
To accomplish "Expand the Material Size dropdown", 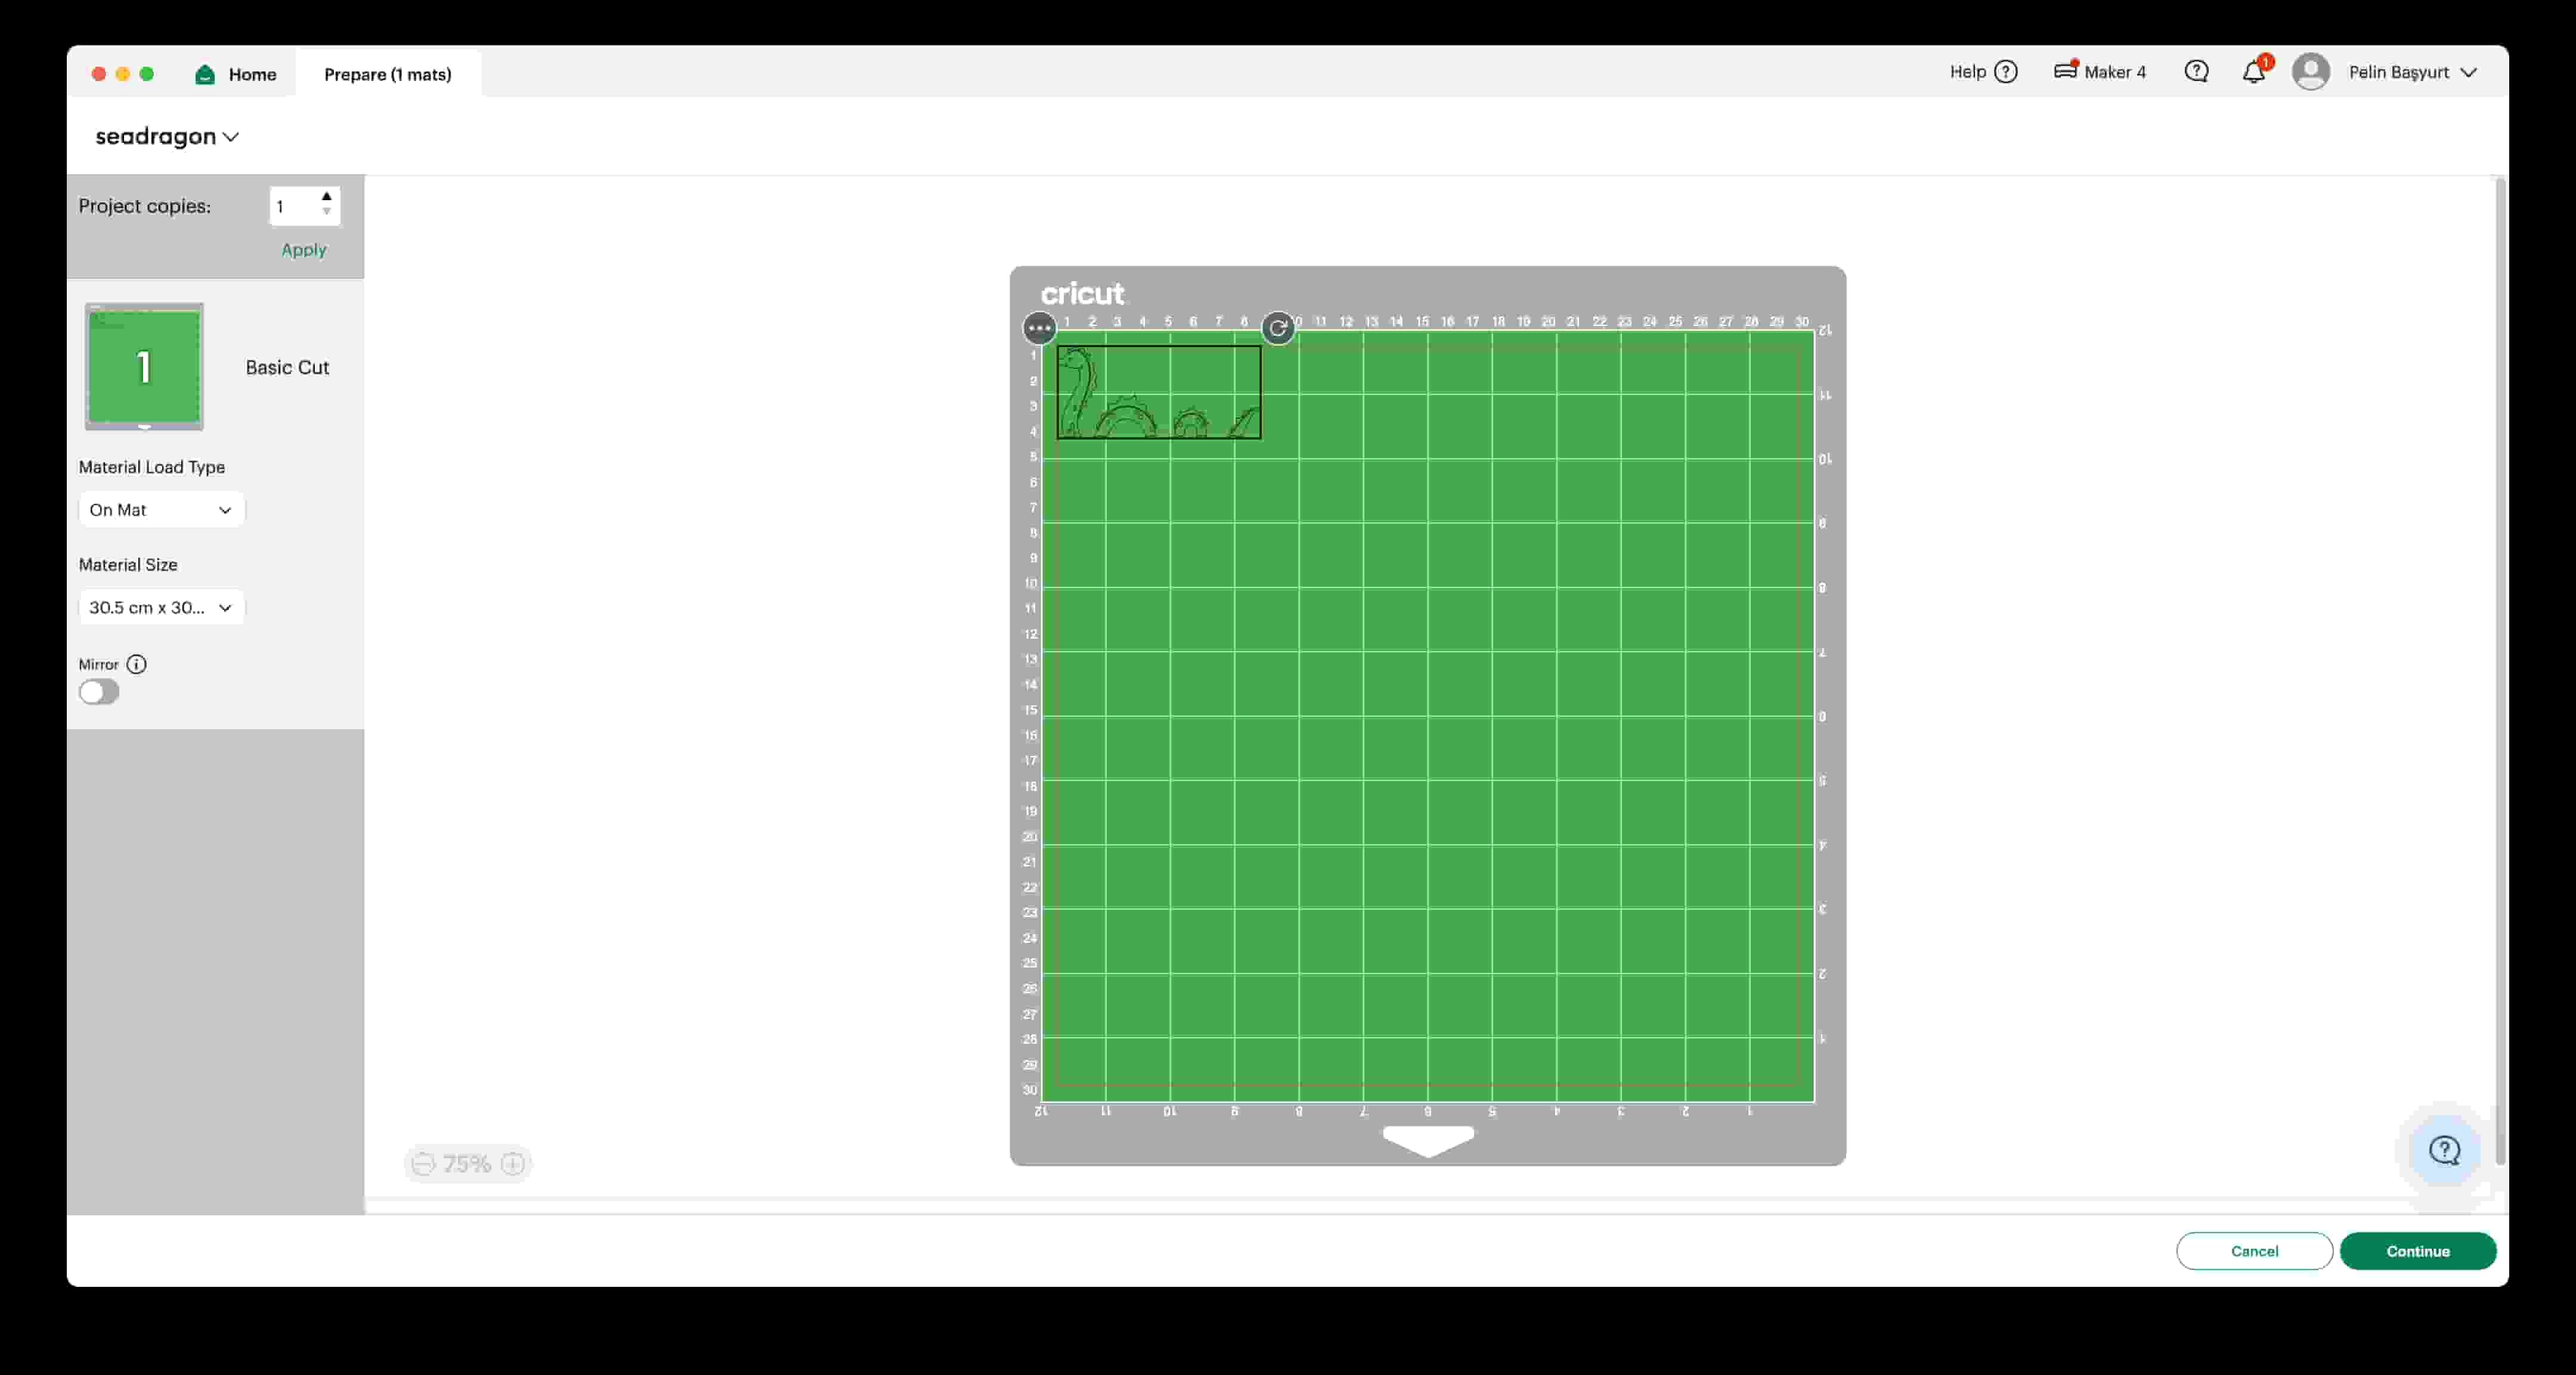I will point(161,608).
